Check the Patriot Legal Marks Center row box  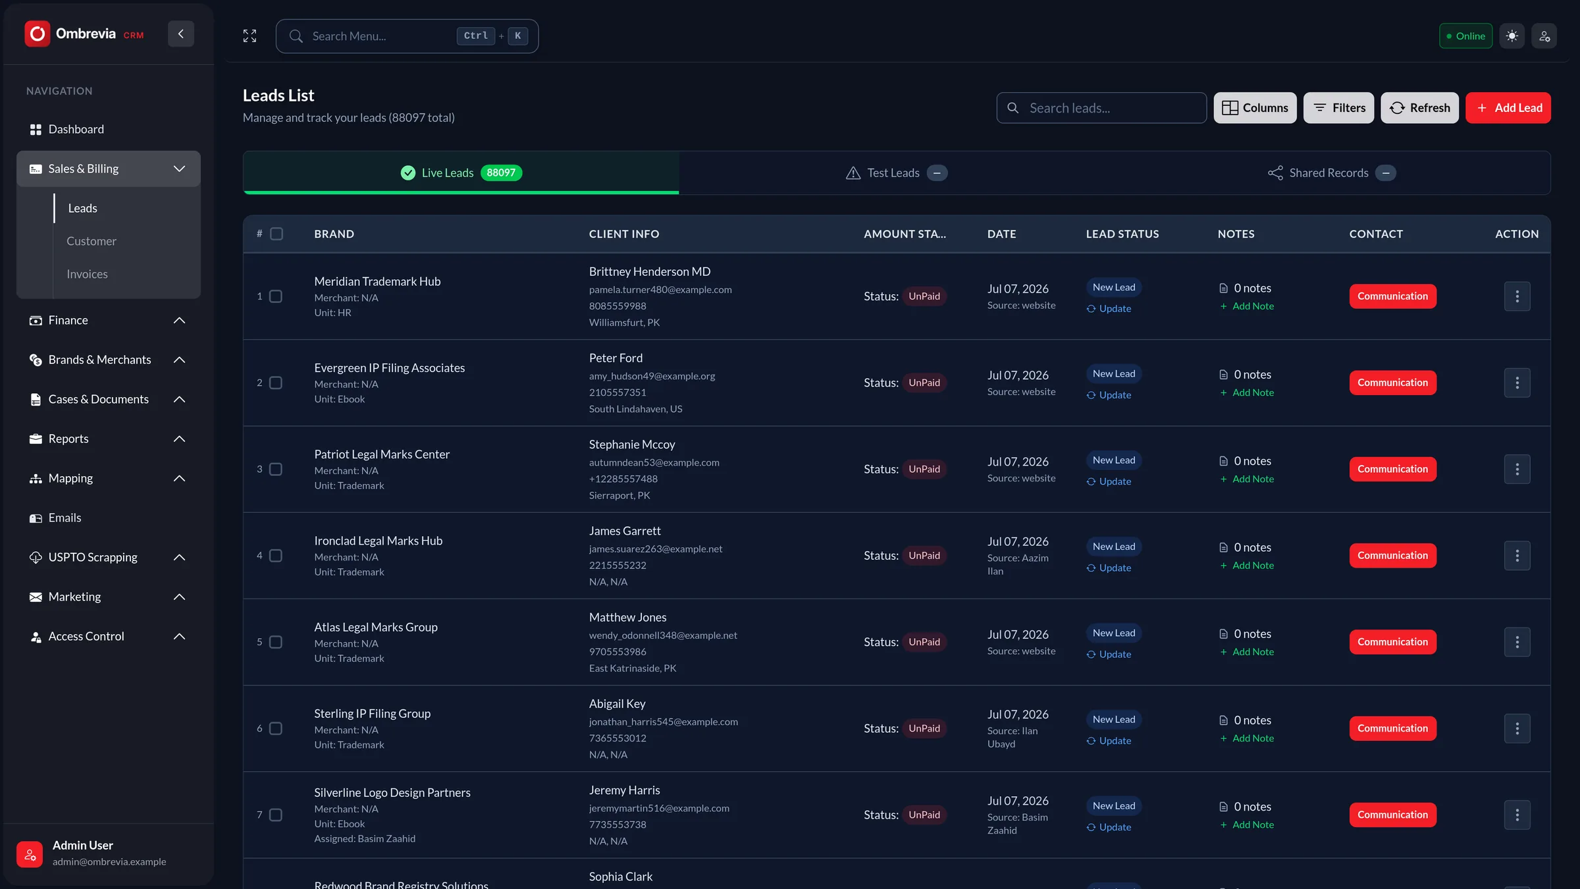click(276, 469)
